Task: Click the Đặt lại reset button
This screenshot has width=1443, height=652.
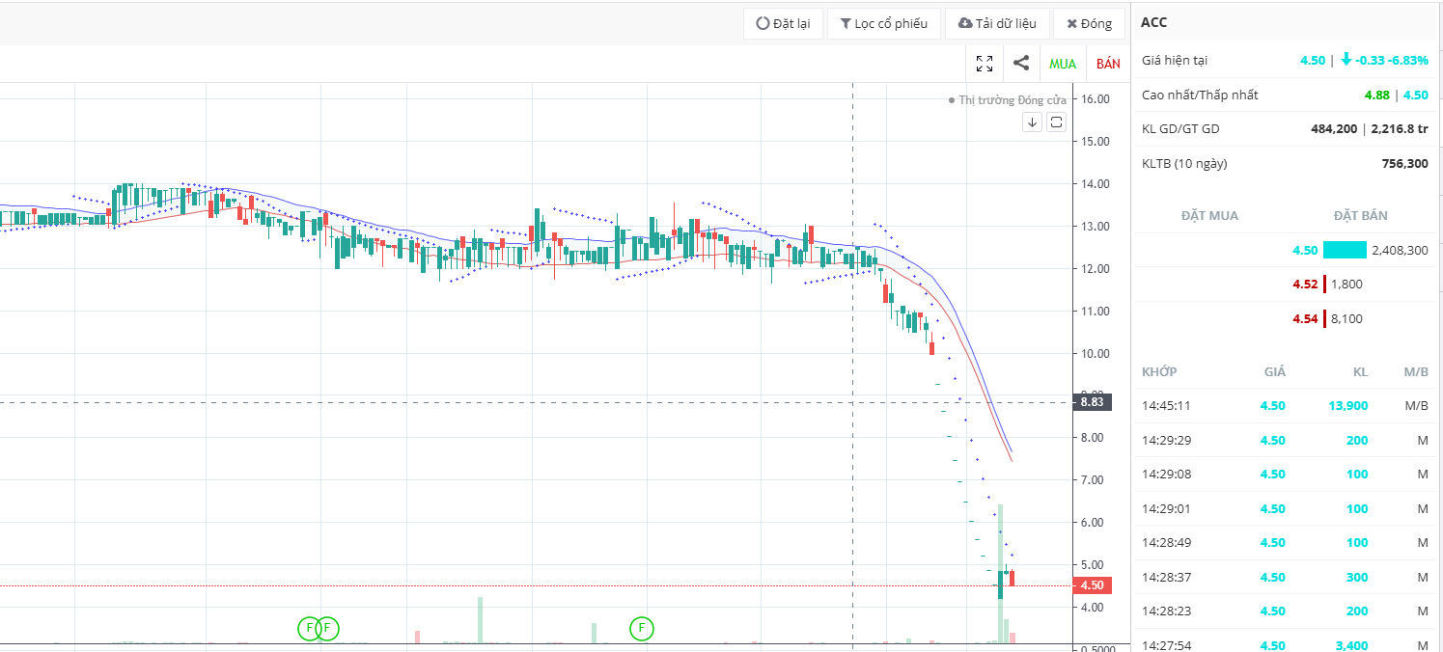Action: tap(783, 23)
